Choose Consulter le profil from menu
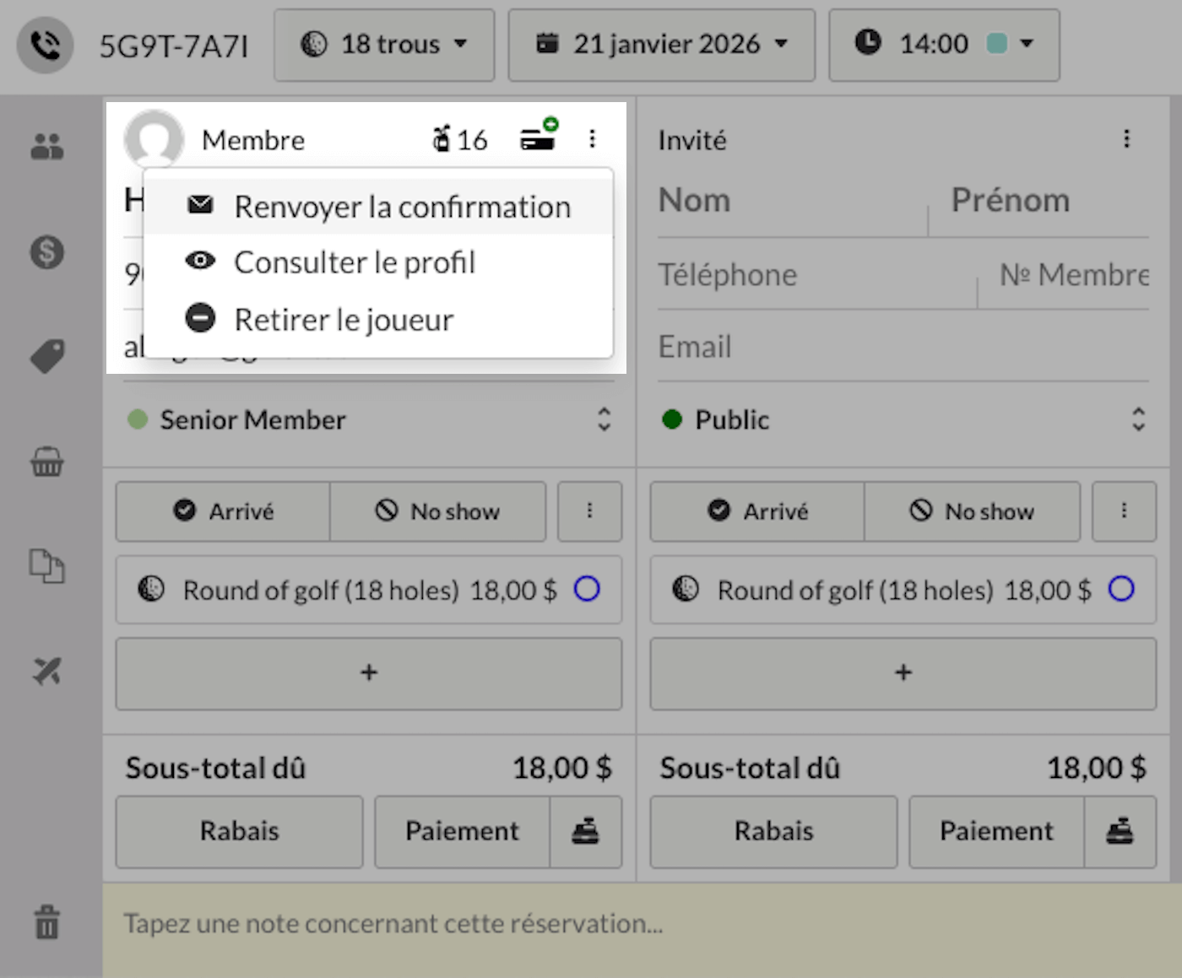Viewport: 1182px width, 978px height. click(x=378, y=262)
